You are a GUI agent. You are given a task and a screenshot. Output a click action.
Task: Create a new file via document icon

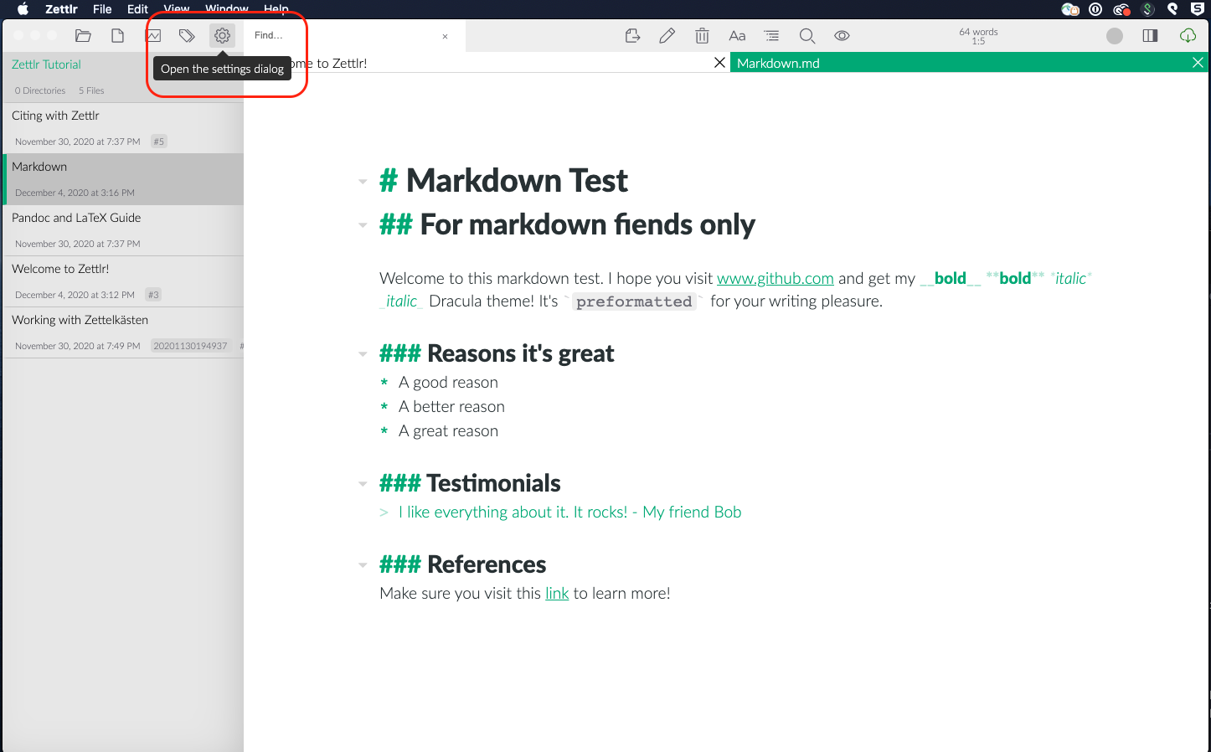118,35
